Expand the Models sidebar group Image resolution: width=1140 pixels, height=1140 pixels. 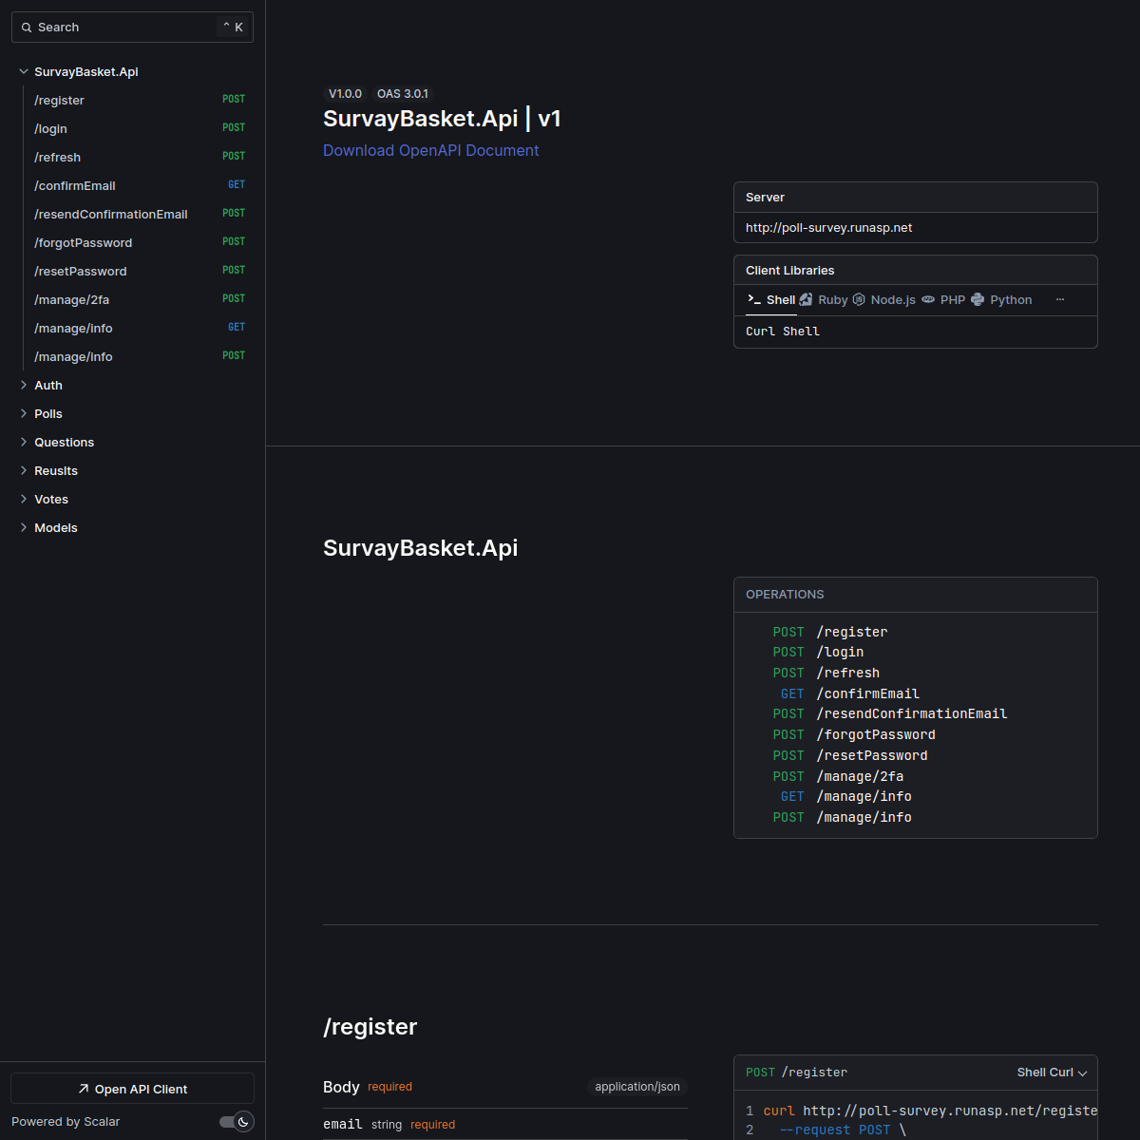[24, 527]
